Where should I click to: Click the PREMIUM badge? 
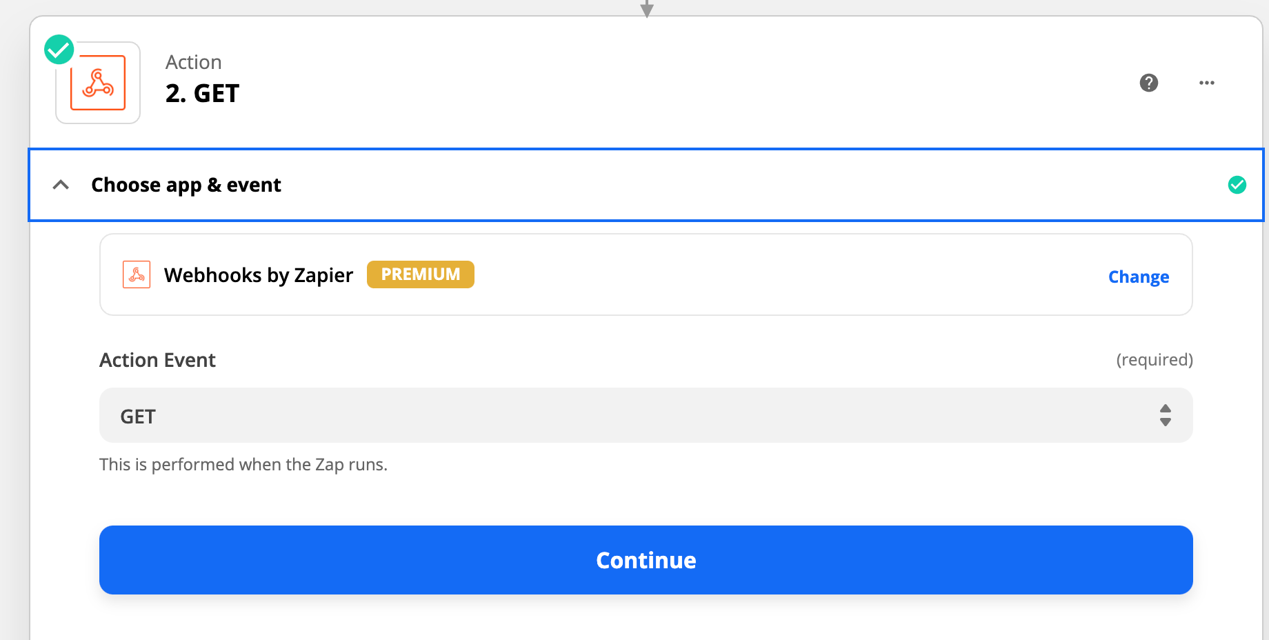pyautogui.click(x=420, y=274)
